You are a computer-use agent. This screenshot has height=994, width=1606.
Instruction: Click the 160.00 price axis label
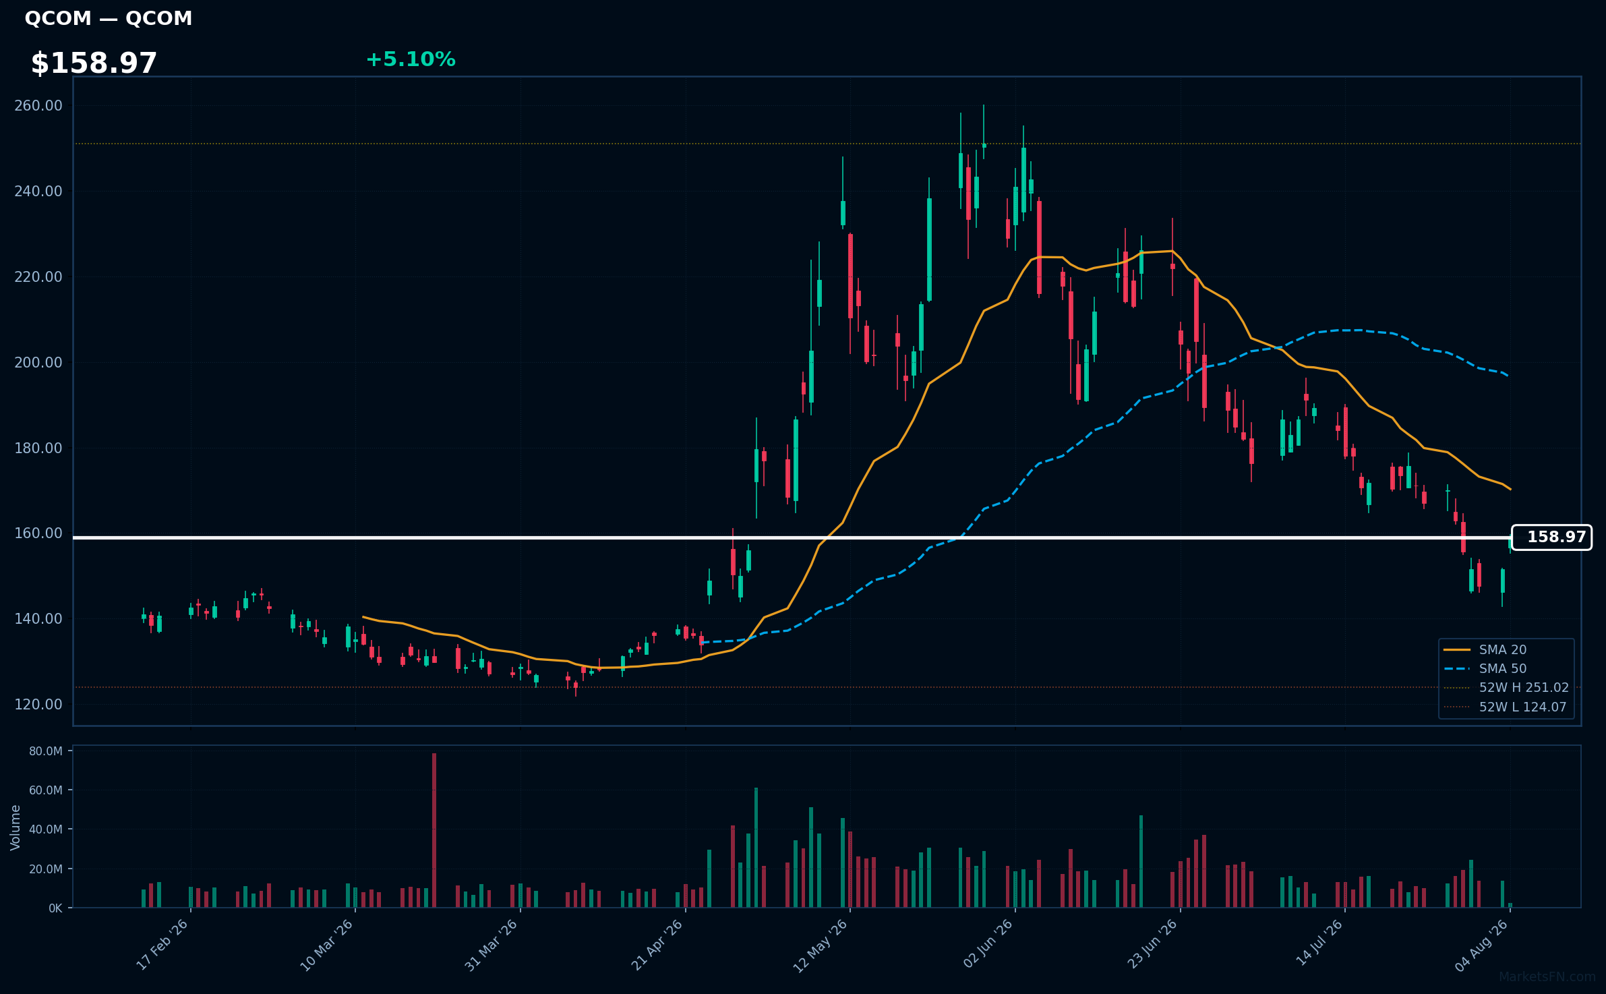(x=38, y=533)
